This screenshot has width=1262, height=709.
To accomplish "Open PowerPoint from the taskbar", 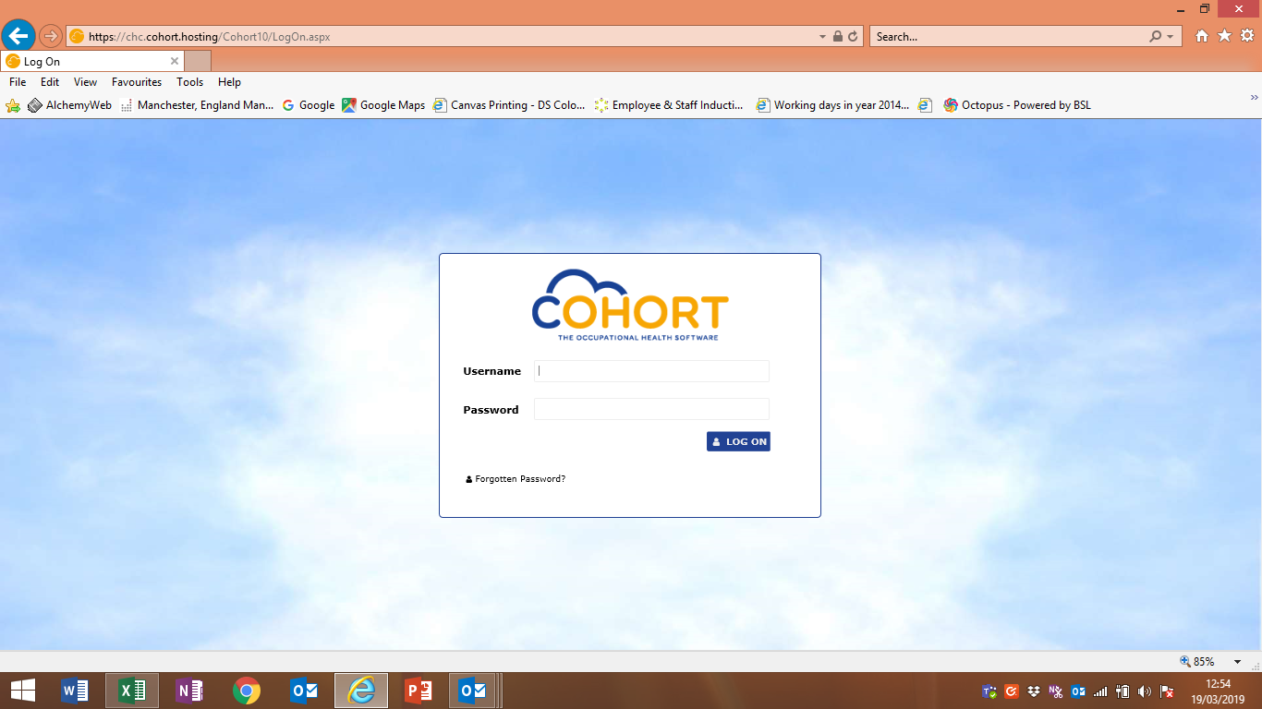I will coord(419,691).
